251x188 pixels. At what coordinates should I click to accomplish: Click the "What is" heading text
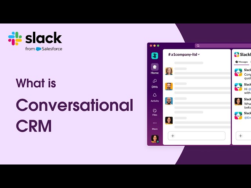[36, 83]
